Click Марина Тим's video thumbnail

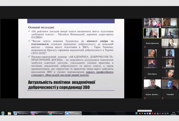pos(152,64)
